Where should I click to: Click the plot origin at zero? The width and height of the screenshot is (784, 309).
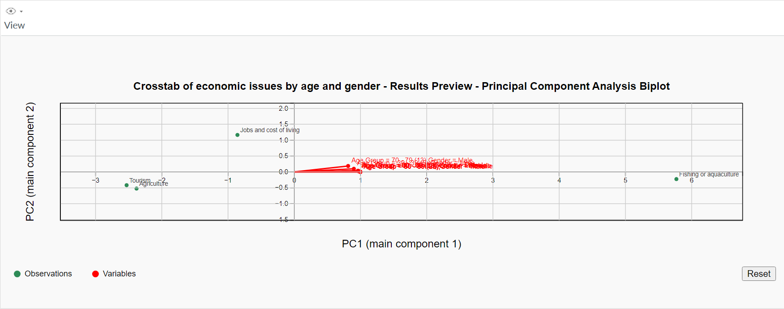[294, 172]
